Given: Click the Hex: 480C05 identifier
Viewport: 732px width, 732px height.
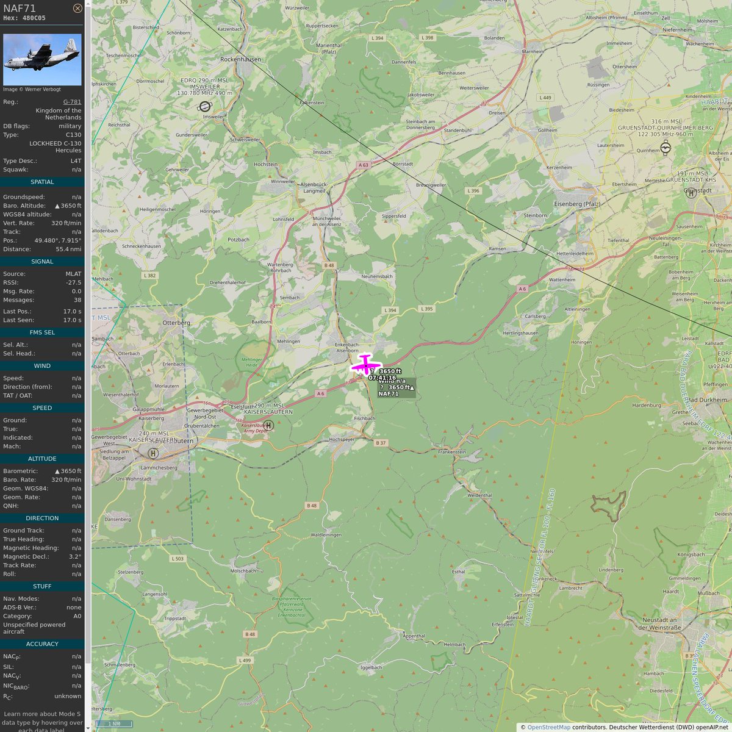Looking at the screenshot, I should tap(24, 18).
